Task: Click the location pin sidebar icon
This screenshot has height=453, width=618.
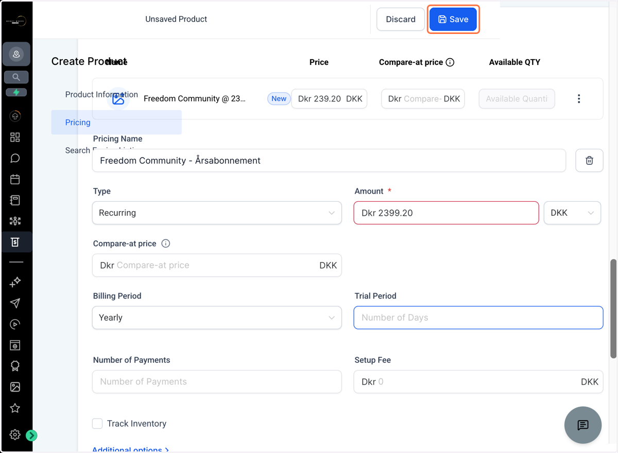Action: (x=16, y=54)
